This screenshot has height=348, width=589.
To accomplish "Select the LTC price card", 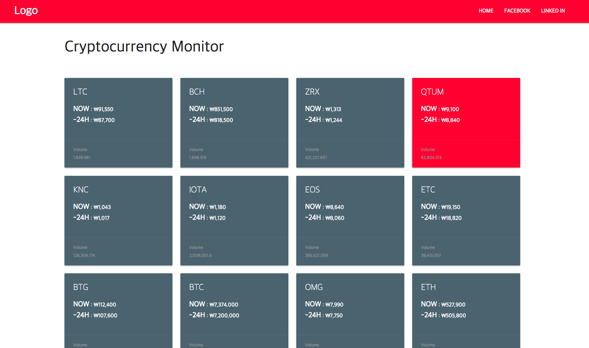I will pos(118,123).
